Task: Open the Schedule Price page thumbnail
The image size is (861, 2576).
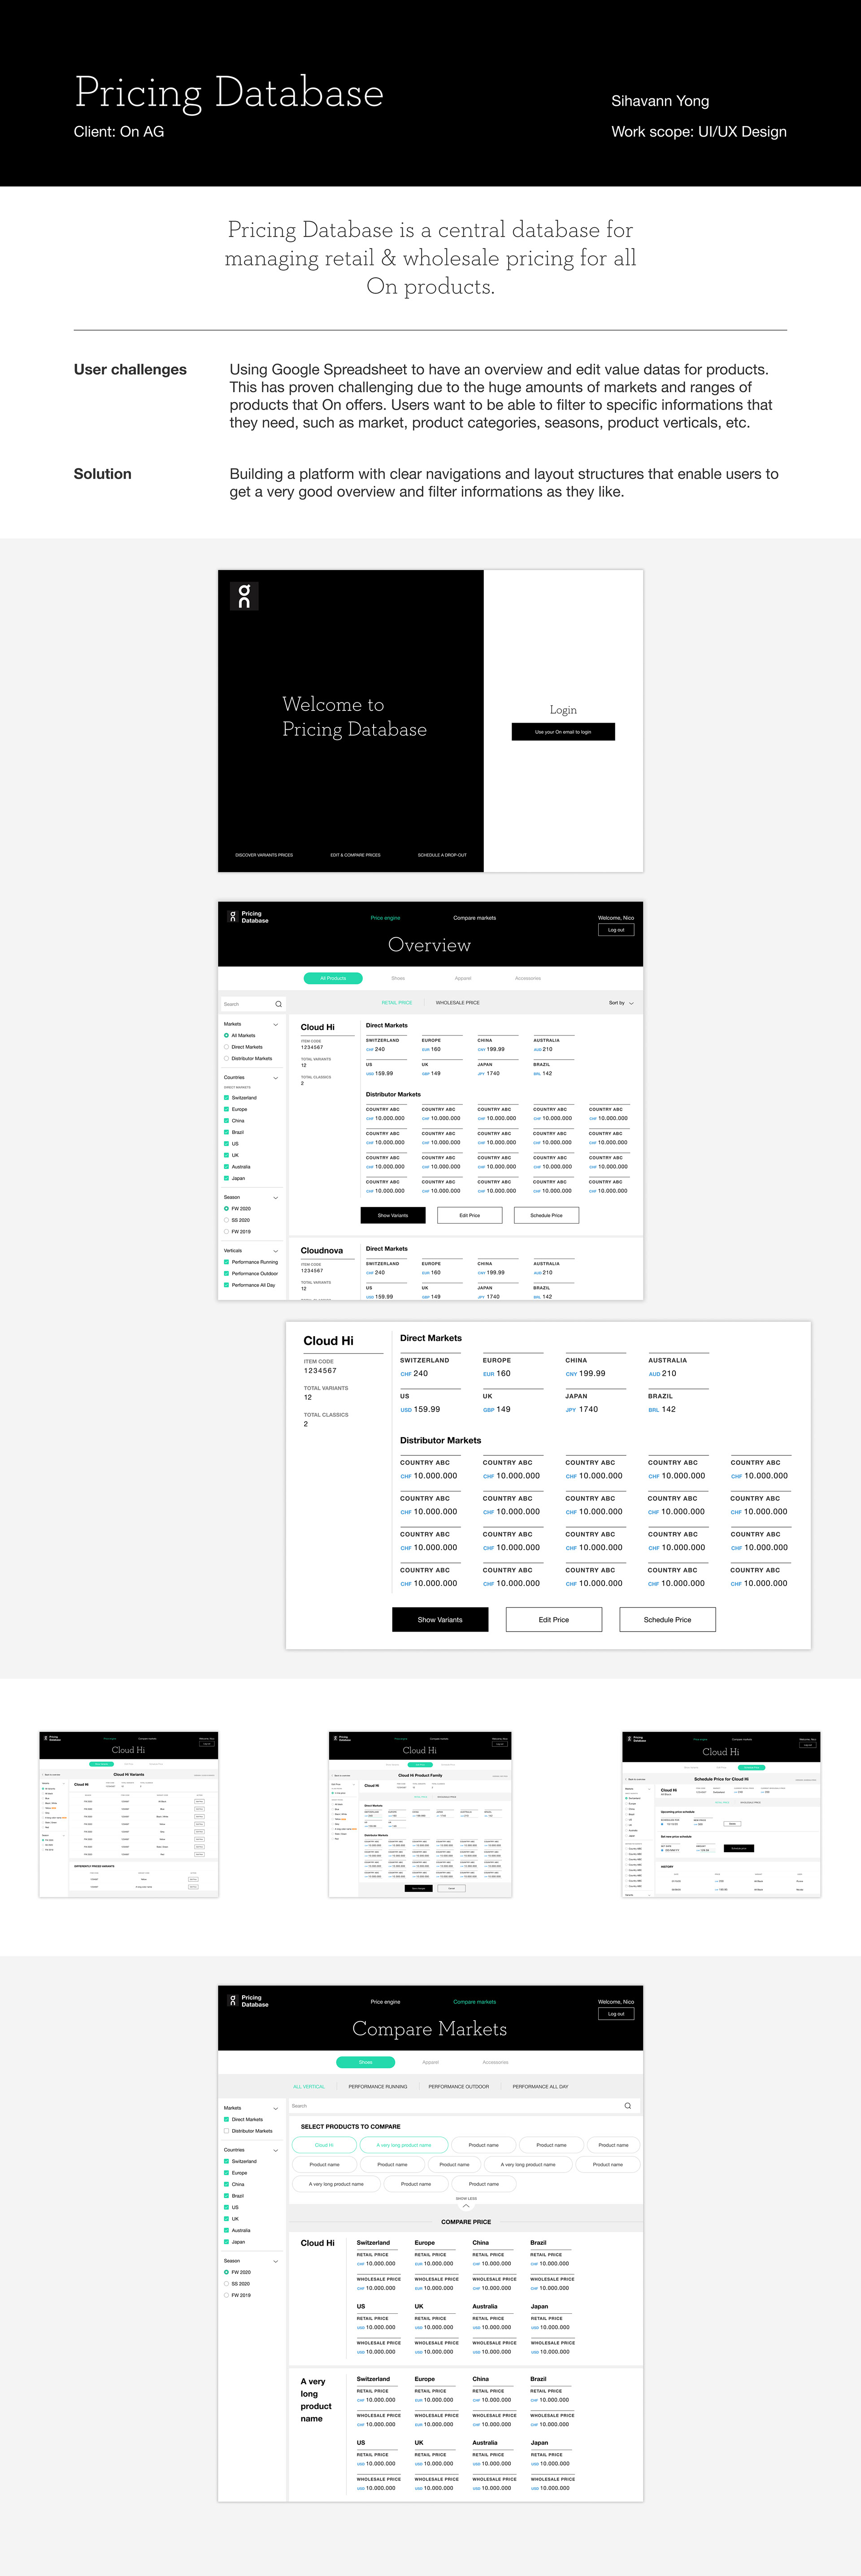Action: 721,1815
